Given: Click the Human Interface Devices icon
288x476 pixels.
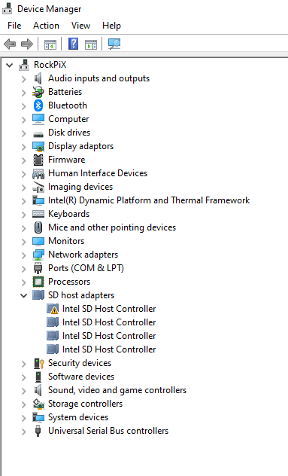Looking at the screenshot, I should [x=38, y=174].
